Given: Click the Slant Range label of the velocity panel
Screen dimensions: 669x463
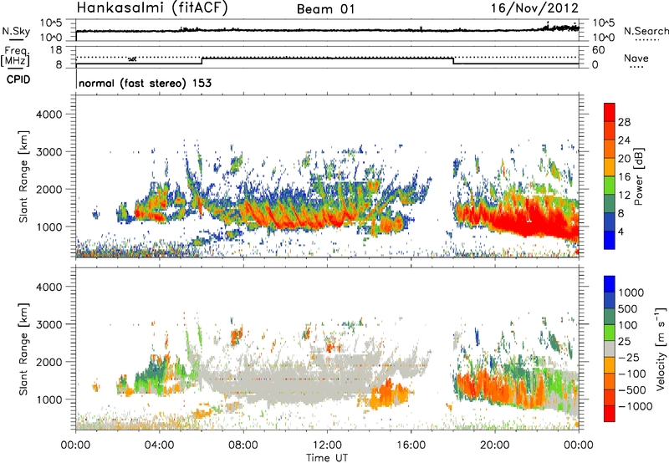Looking at the screenshot, I should [x=23, y=349].
